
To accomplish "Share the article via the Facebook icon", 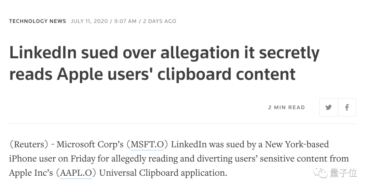I will (x=347, y=107).
